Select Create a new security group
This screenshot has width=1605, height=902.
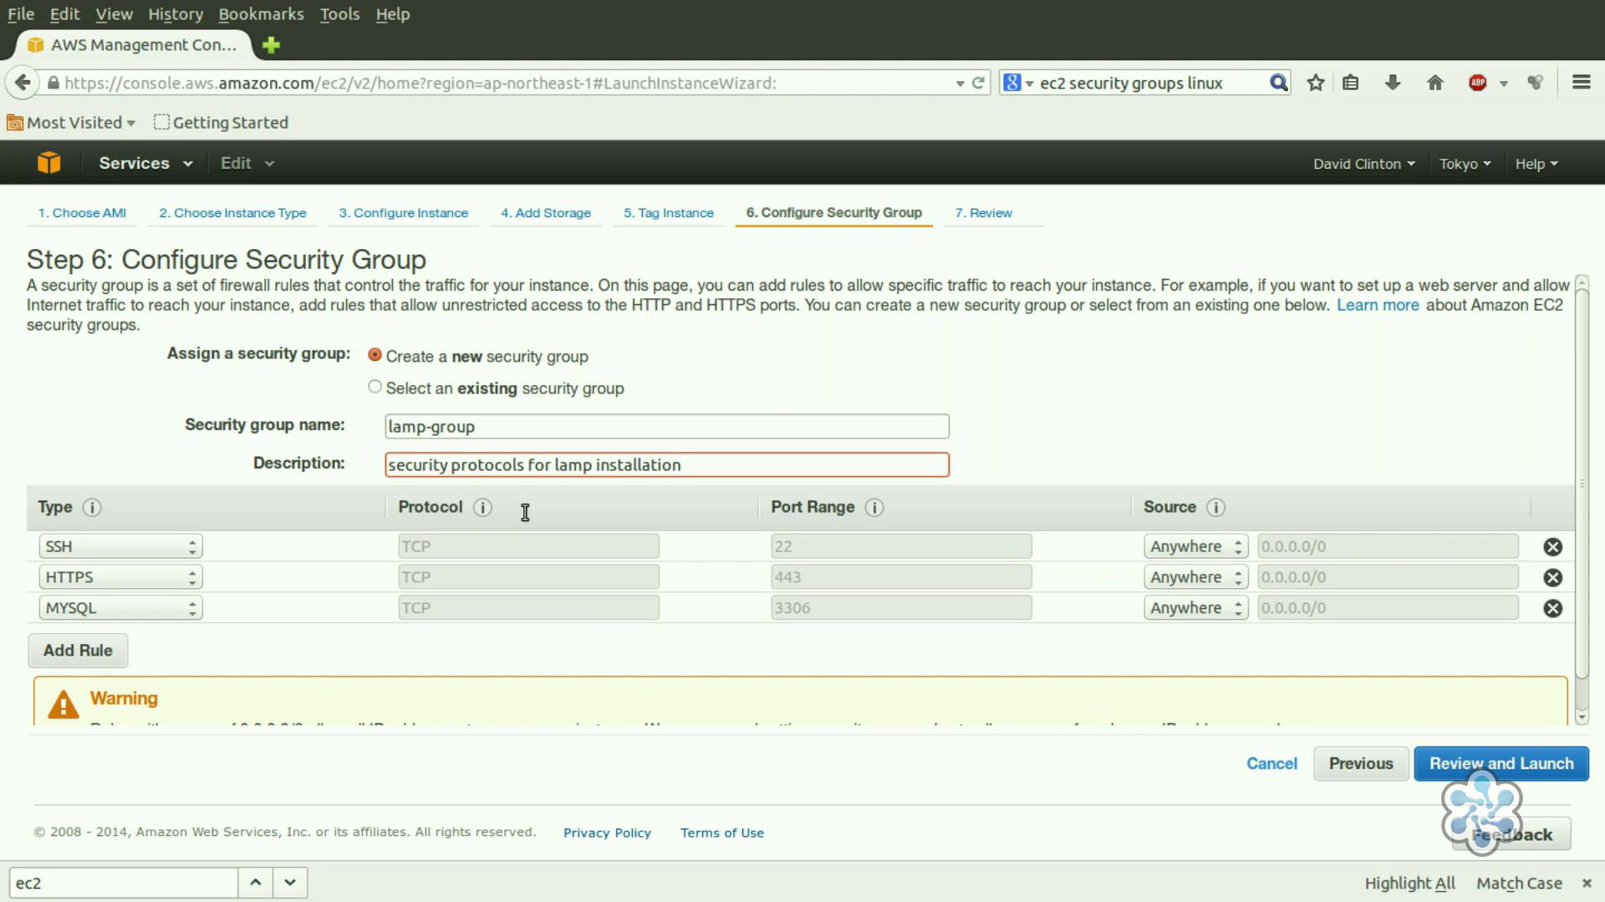(374, 356)
